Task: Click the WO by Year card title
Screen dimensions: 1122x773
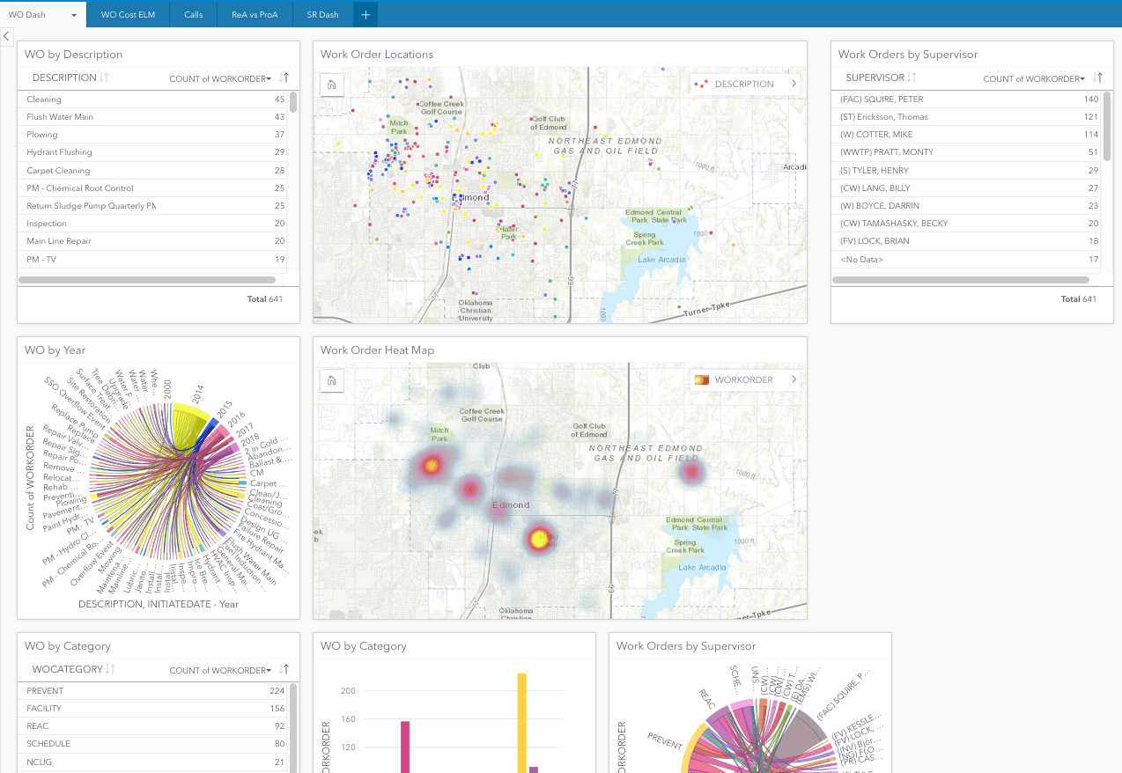Action: pos(55,350)
